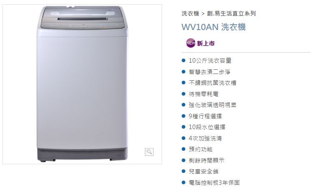This screenshot has width=314, height=191.
Task: Click the WV10AN 洗衣機 product title
Action: click(213, 27)
